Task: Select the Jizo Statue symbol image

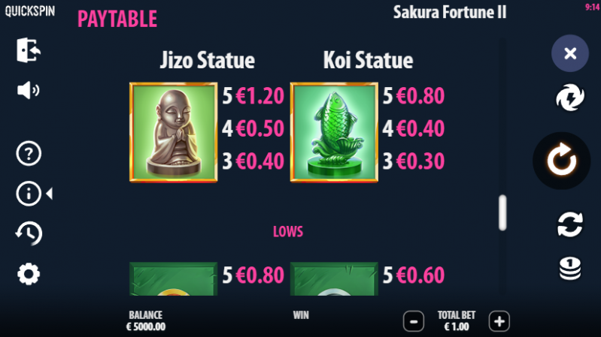Action: (173, 132)
